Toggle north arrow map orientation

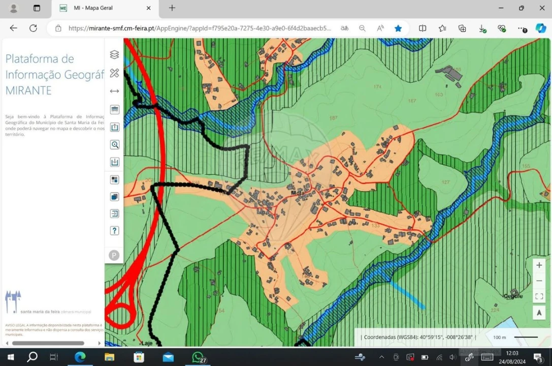point(539,313)
